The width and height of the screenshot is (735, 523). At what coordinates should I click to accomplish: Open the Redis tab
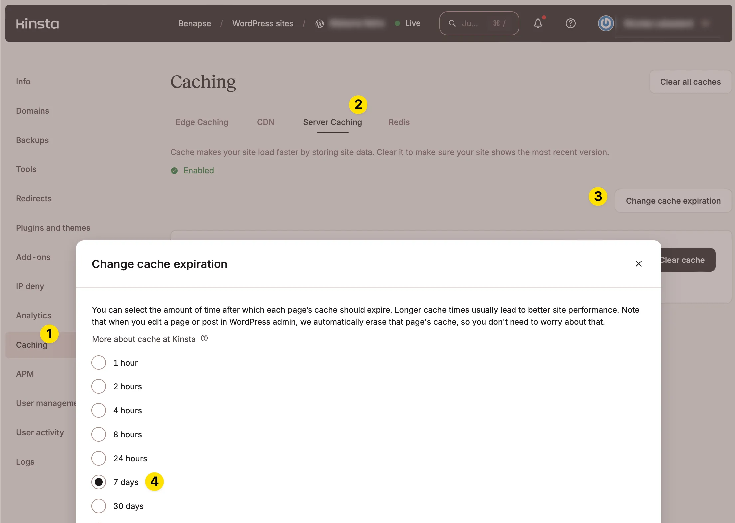(399, 122)
